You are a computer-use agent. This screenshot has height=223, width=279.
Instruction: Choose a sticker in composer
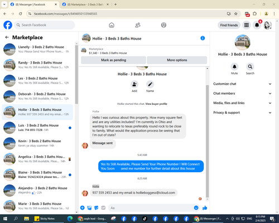97,208
